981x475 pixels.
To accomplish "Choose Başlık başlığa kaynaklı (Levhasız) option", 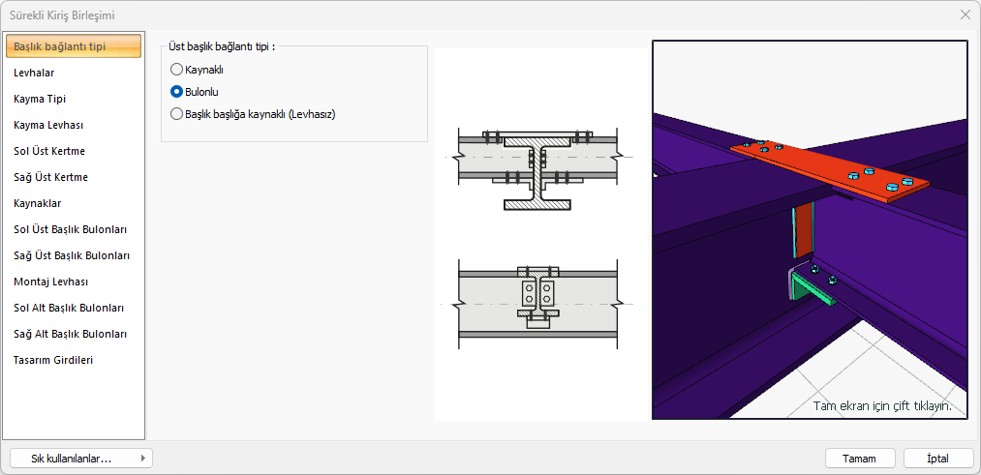I will [x=176, y=113].
